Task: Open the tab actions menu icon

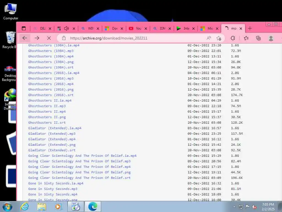Action: [24, 28]
